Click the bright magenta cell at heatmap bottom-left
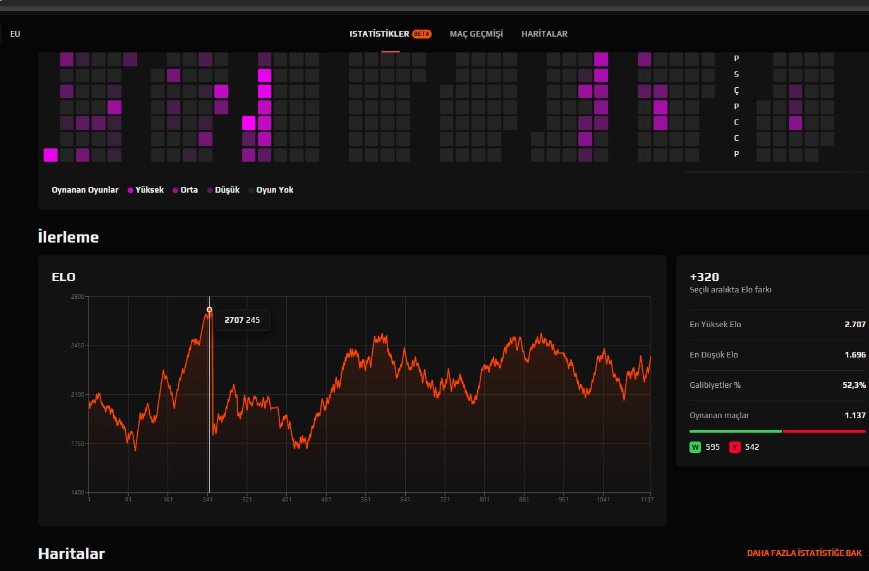This screenshot has width=869, height=571. click(51, 155)
